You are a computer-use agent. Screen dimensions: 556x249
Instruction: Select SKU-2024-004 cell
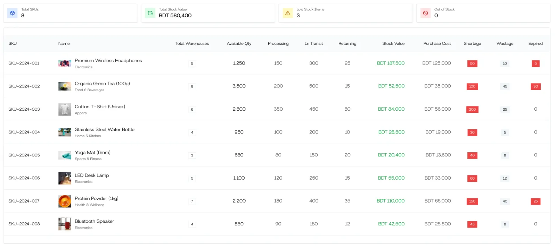[x=24, y=132]
